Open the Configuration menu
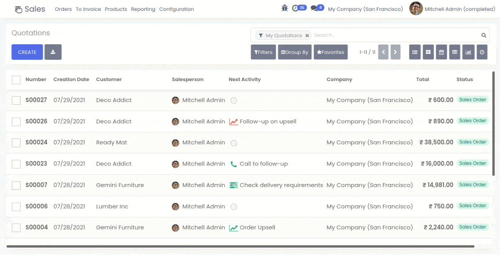500x255 pixels. [x=176, y=9]
